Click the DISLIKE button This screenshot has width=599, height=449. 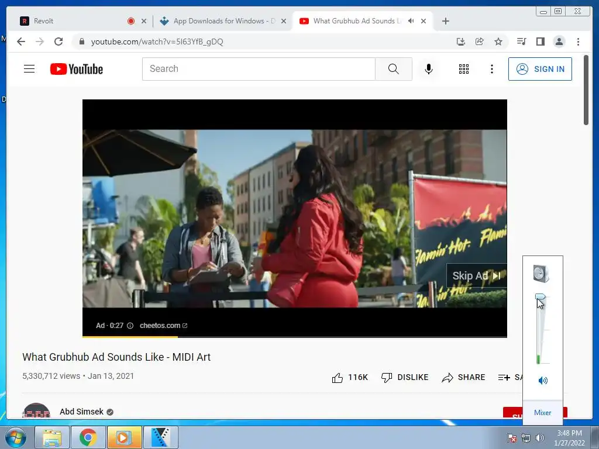pos(405,377)
